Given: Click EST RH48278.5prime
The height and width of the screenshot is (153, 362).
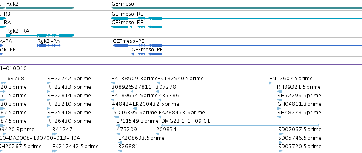Looking at the screenshot, I should pyautogui.click(x=299, y=113).
